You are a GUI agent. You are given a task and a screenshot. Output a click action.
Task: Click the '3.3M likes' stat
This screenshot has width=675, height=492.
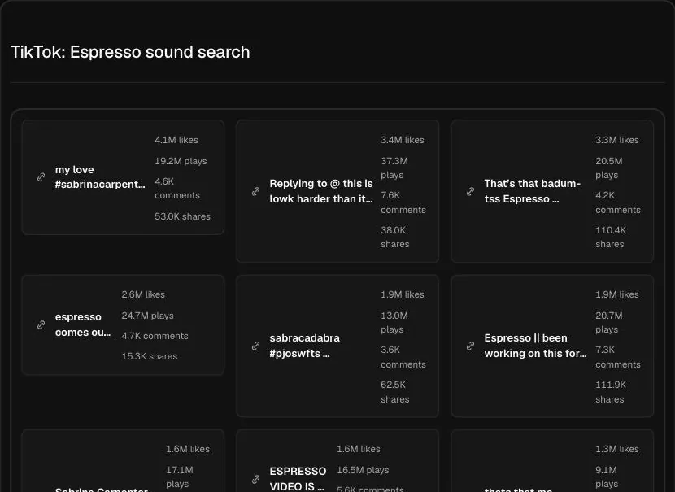pyautogui.click(x=617, y=140)
